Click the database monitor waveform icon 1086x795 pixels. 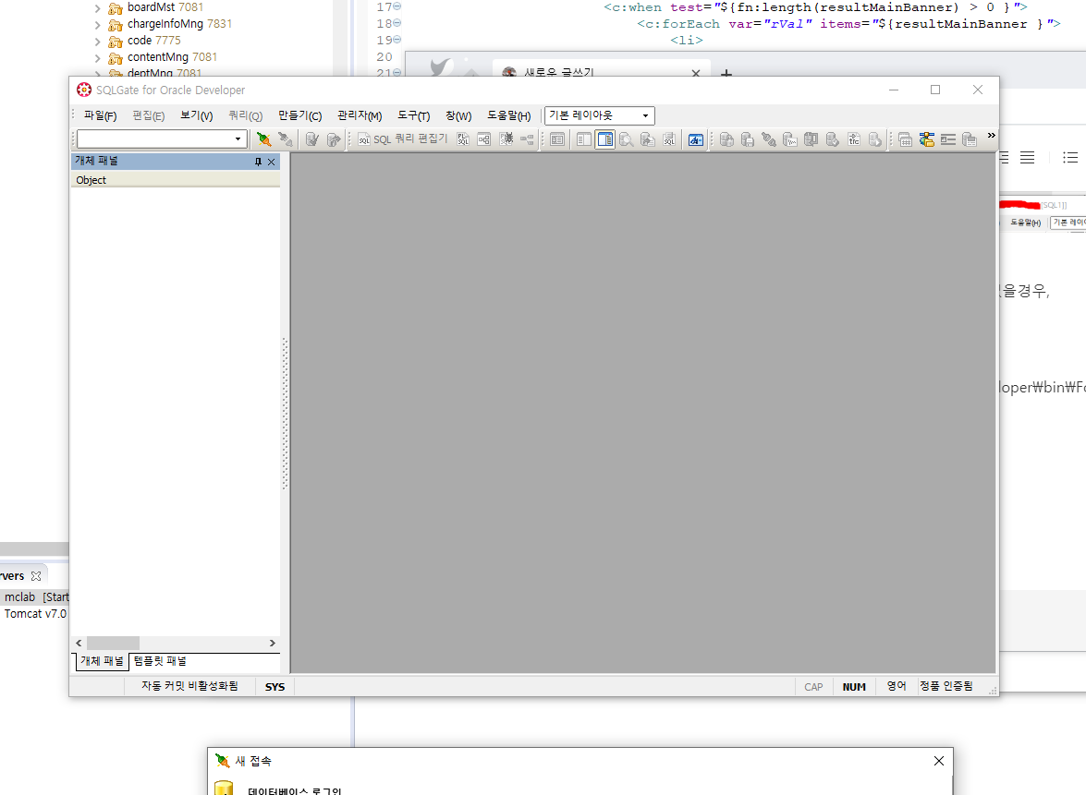(x=790, y=139)
